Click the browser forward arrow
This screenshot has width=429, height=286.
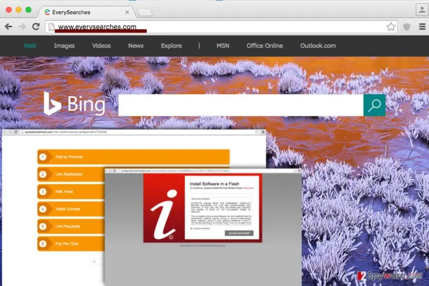click(x=22, y=27)
